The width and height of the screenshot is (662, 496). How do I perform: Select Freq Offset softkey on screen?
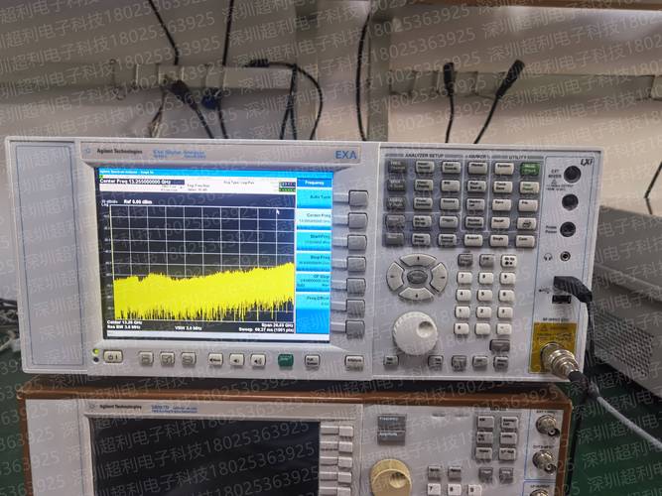[x=314, y=301]
